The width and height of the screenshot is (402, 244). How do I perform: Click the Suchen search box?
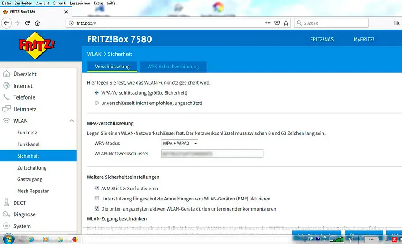pyautogui.click(x=331, y=23)
